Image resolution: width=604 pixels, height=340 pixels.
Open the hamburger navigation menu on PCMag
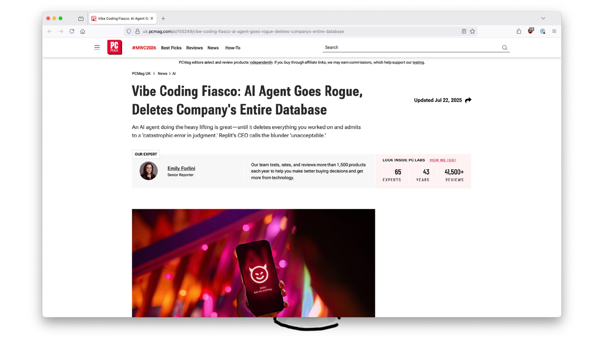coord(97,48)
